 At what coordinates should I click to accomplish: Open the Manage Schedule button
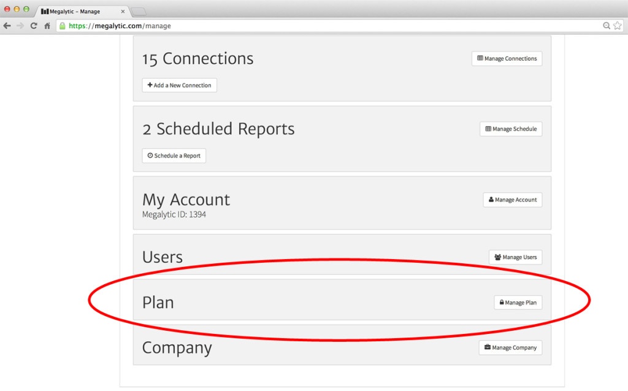(510, 129)
